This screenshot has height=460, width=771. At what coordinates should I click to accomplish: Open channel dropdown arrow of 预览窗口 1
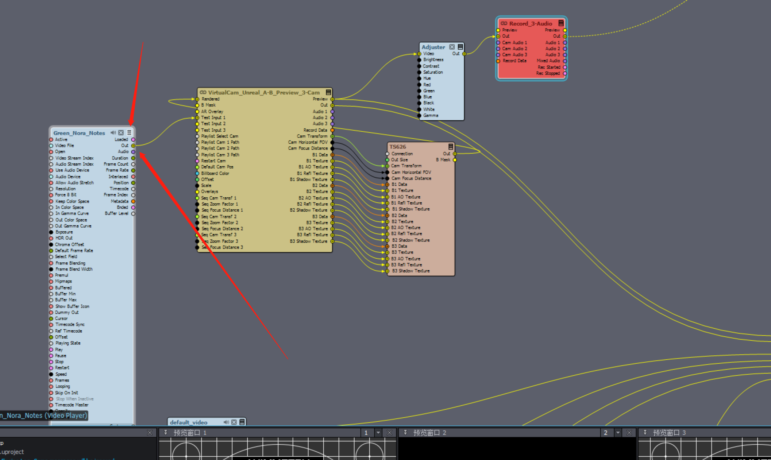click(378, 433)
